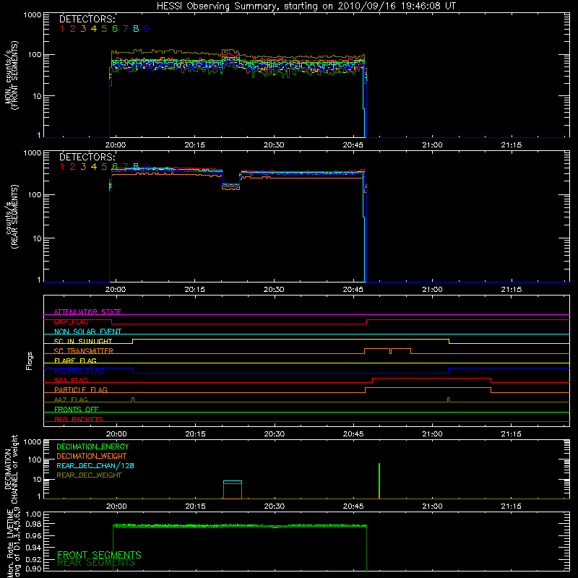The image size is (578, 578).
Task: Click detector "1" in front segments legend
Action: (x=62, y=29)
